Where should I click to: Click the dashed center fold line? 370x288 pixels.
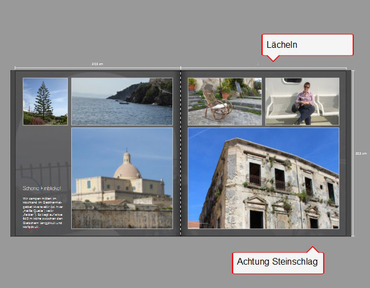point(181,153)
